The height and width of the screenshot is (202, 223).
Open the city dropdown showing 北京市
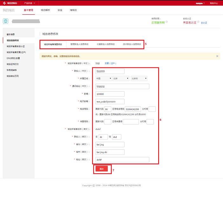pos(139,78)
